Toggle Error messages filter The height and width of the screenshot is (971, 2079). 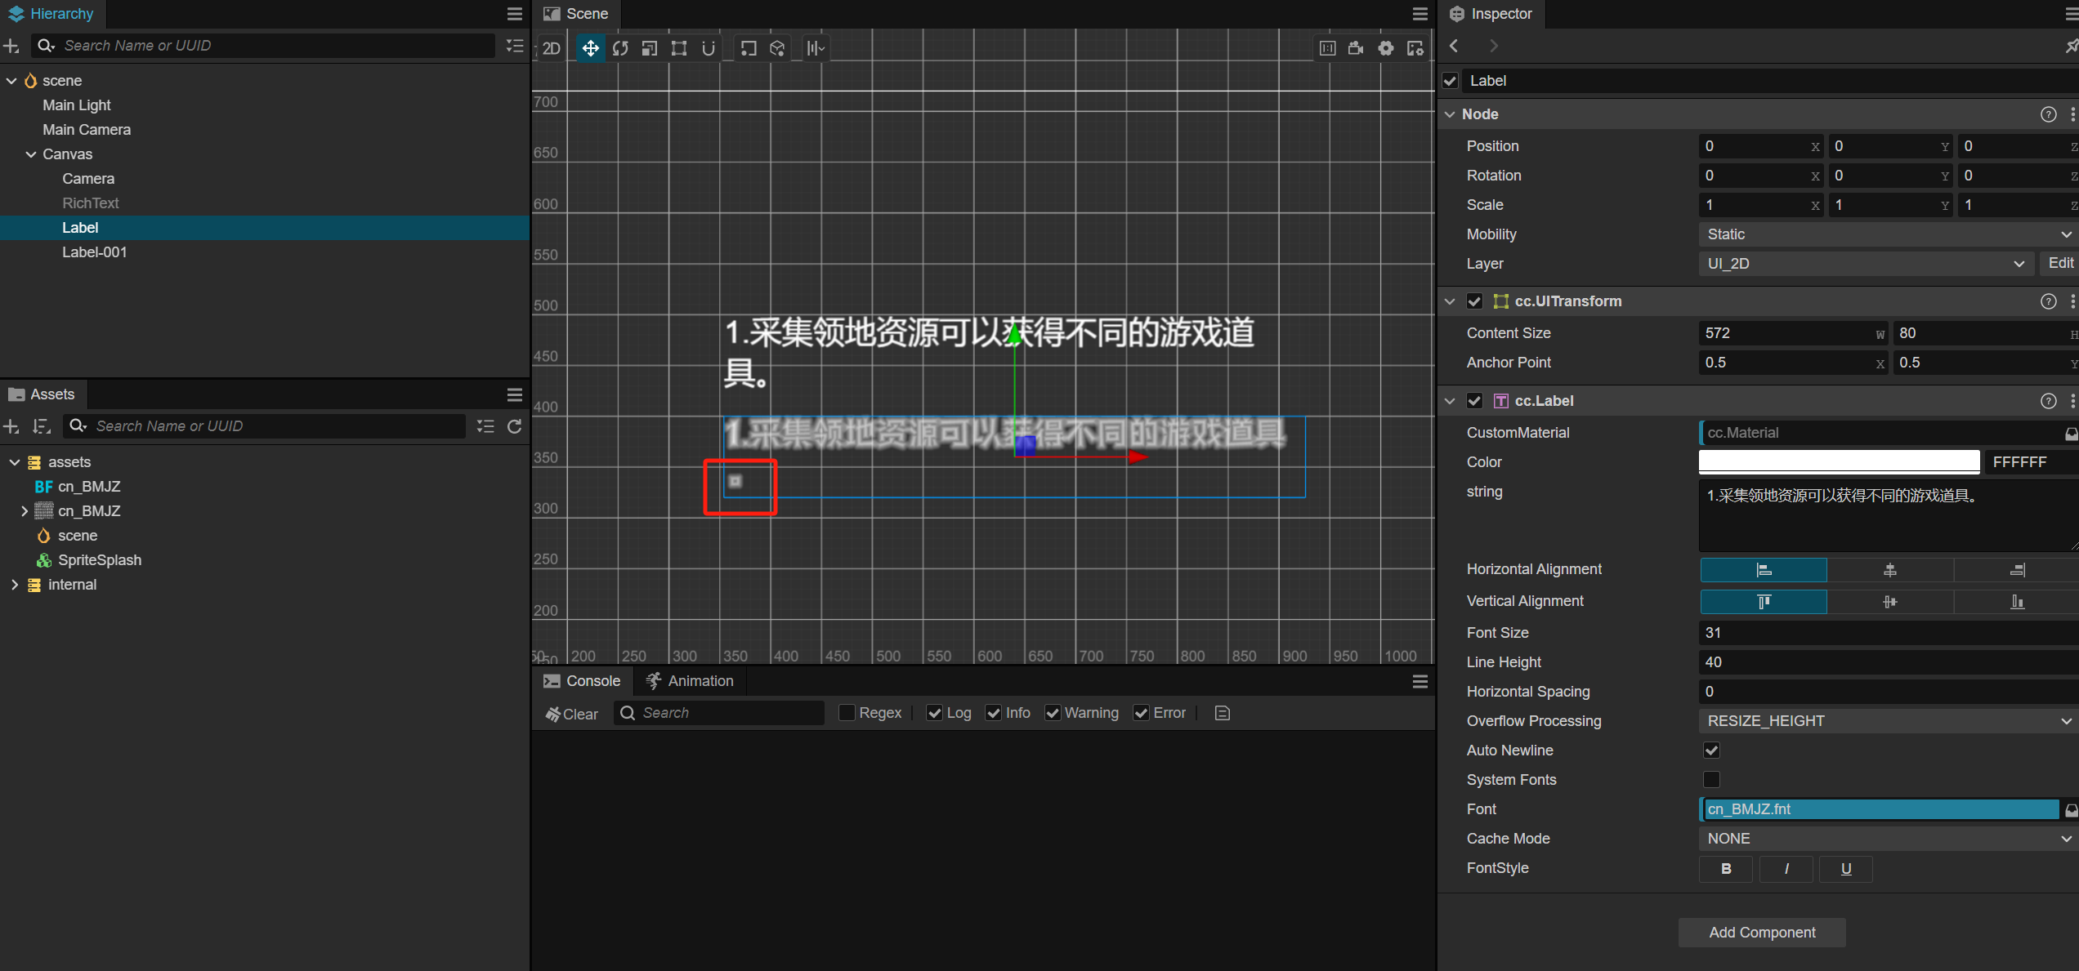pos(1141,713)
